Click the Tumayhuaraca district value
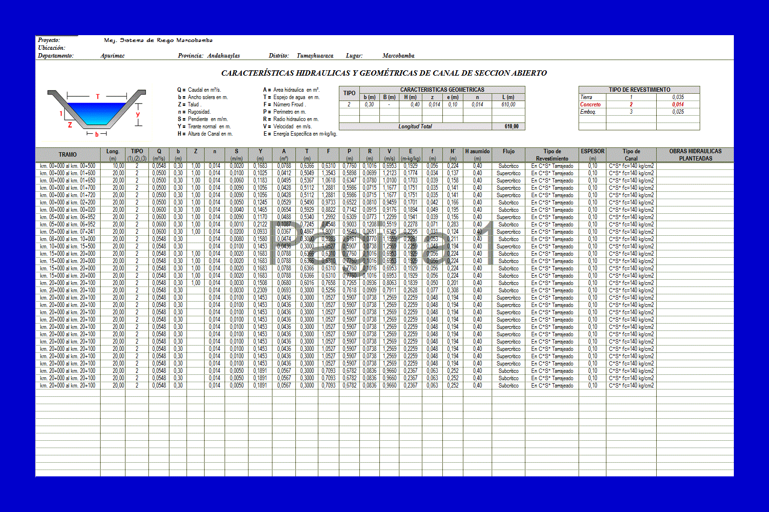 pyautogui.click(x=315, y=56)
